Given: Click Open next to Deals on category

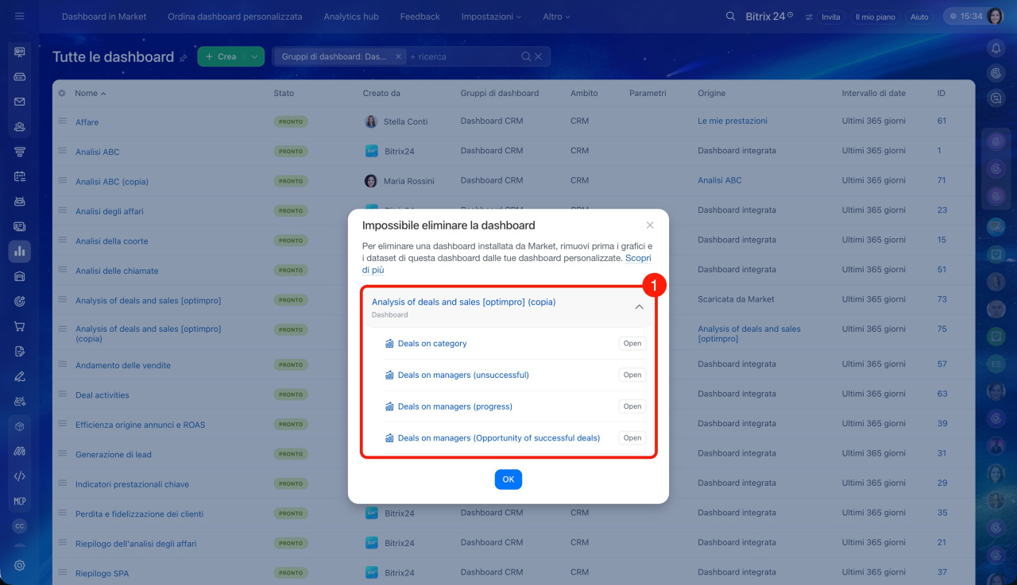Looking at the screenshot, I should pos(632,344).
